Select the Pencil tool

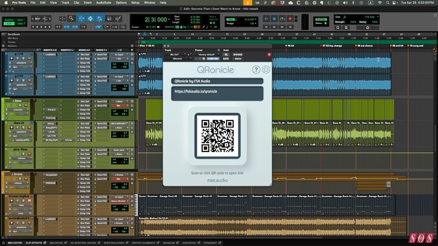pos(118,18)
